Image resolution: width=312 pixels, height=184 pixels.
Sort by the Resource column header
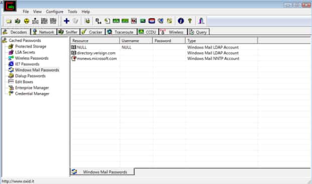coord(95,41)
